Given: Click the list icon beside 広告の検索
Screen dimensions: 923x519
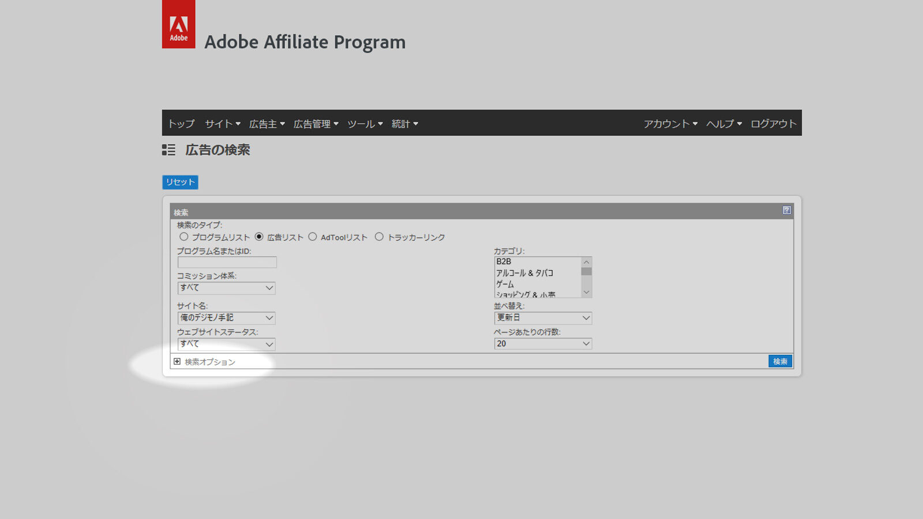Looking at the screenshot, I should (168, 150).
